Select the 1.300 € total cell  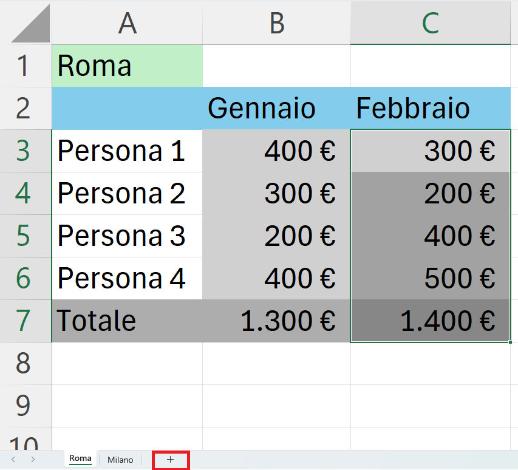(x=276, y=321)
